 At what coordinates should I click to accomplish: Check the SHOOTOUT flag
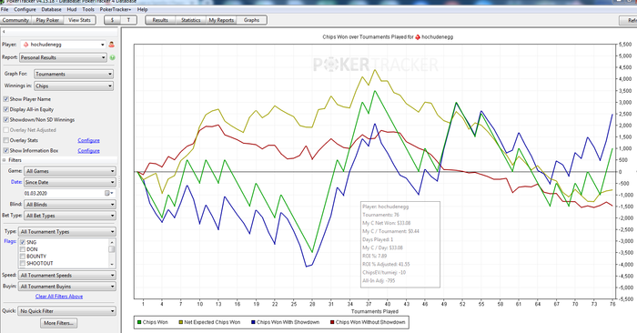(23, 263)
